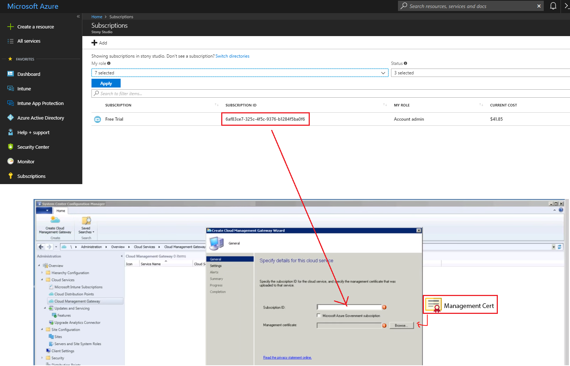Sort by the My Role column arrows

pyautogui.click(x=481, y=105)
